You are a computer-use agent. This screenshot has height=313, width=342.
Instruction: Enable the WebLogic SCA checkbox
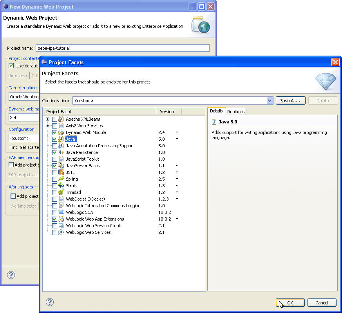(x=54, y=212)
